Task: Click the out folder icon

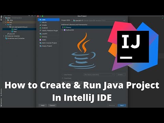Action: pos(8,23)
